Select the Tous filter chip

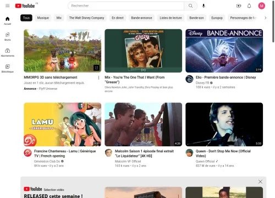click(x=26, y=18)
